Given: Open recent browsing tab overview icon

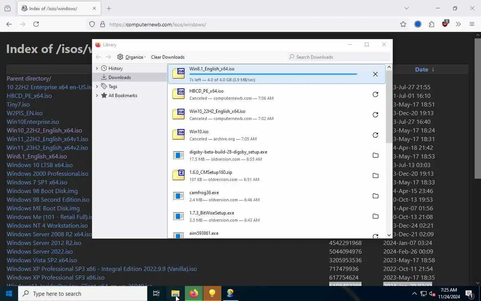Looking at the screenshot, I should pyautogui.click(x=8, y=8).
